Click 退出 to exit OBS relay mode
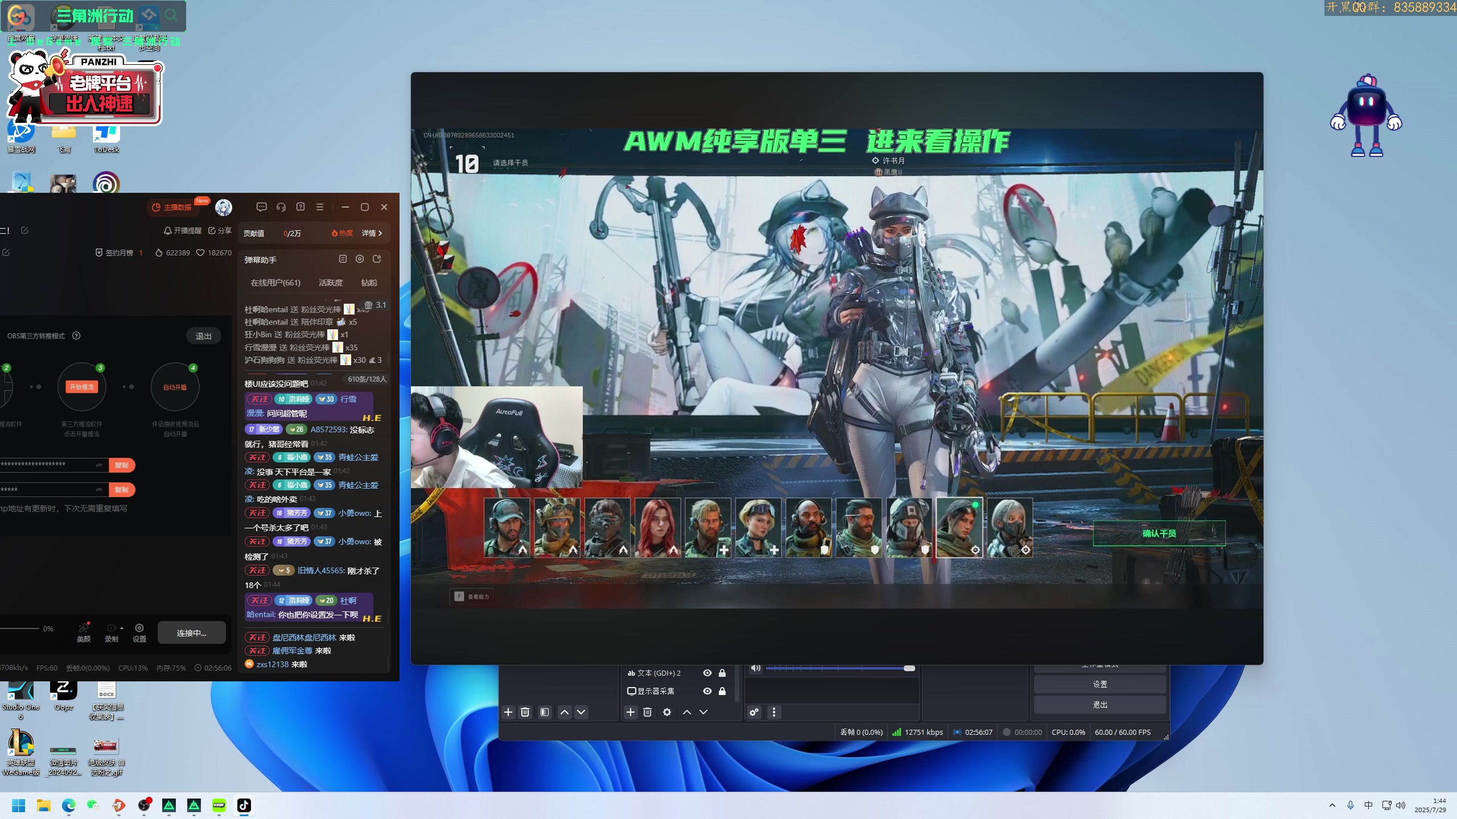 (x=203, y=336)
